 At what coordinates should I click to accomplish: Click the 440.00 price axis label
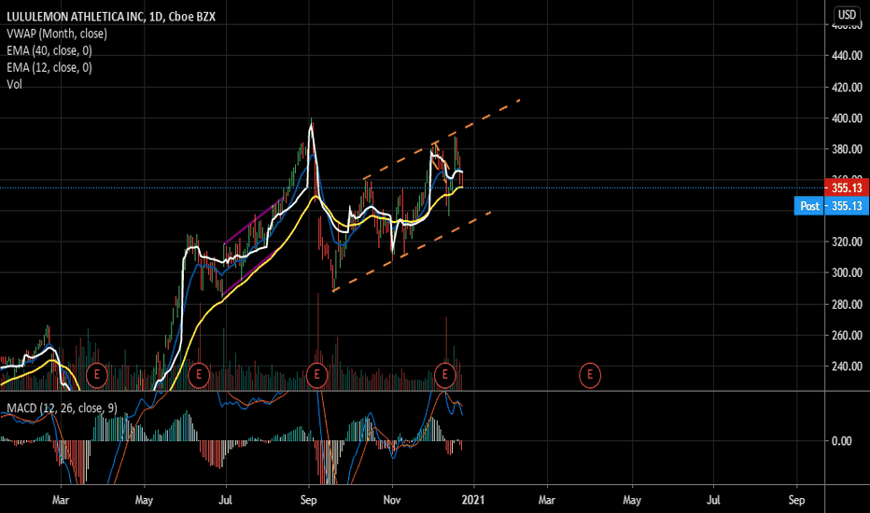(x=847, y=55)
